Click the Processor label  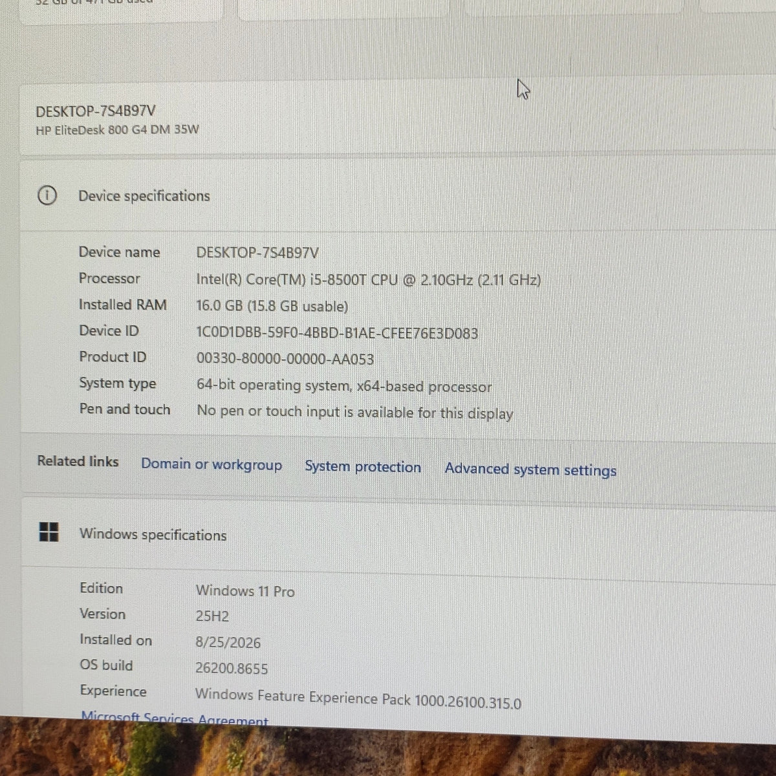coord(109,278)
